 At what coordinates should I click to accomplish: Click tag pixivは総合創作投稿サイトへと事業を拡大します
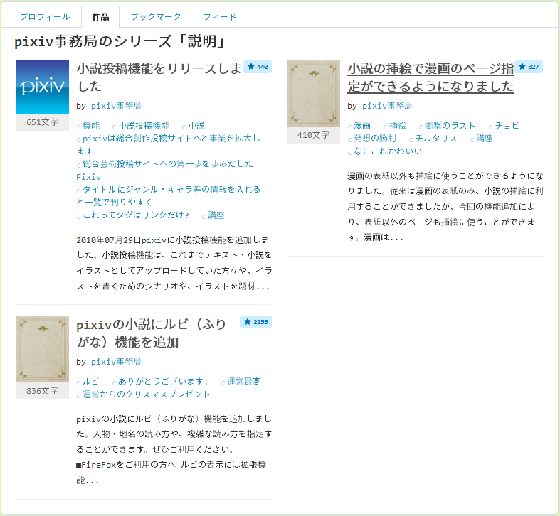(169, 144)
